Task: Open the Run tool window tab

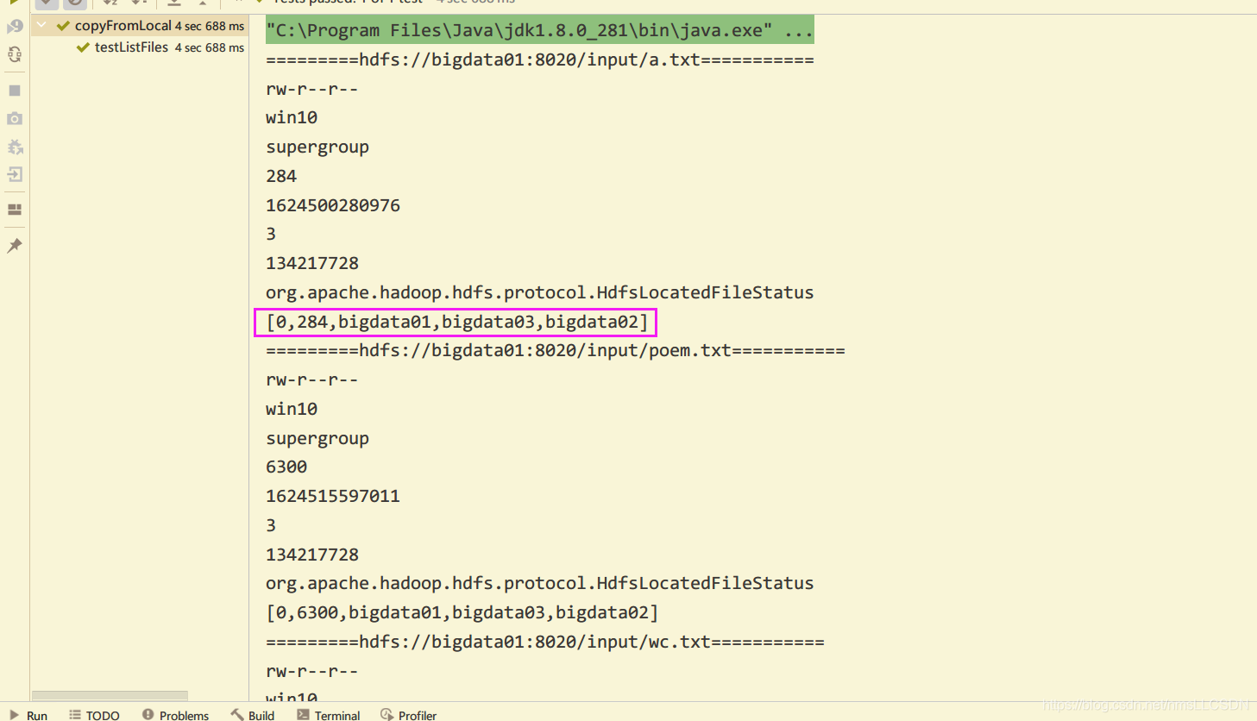Action: [x=28, y=715]
